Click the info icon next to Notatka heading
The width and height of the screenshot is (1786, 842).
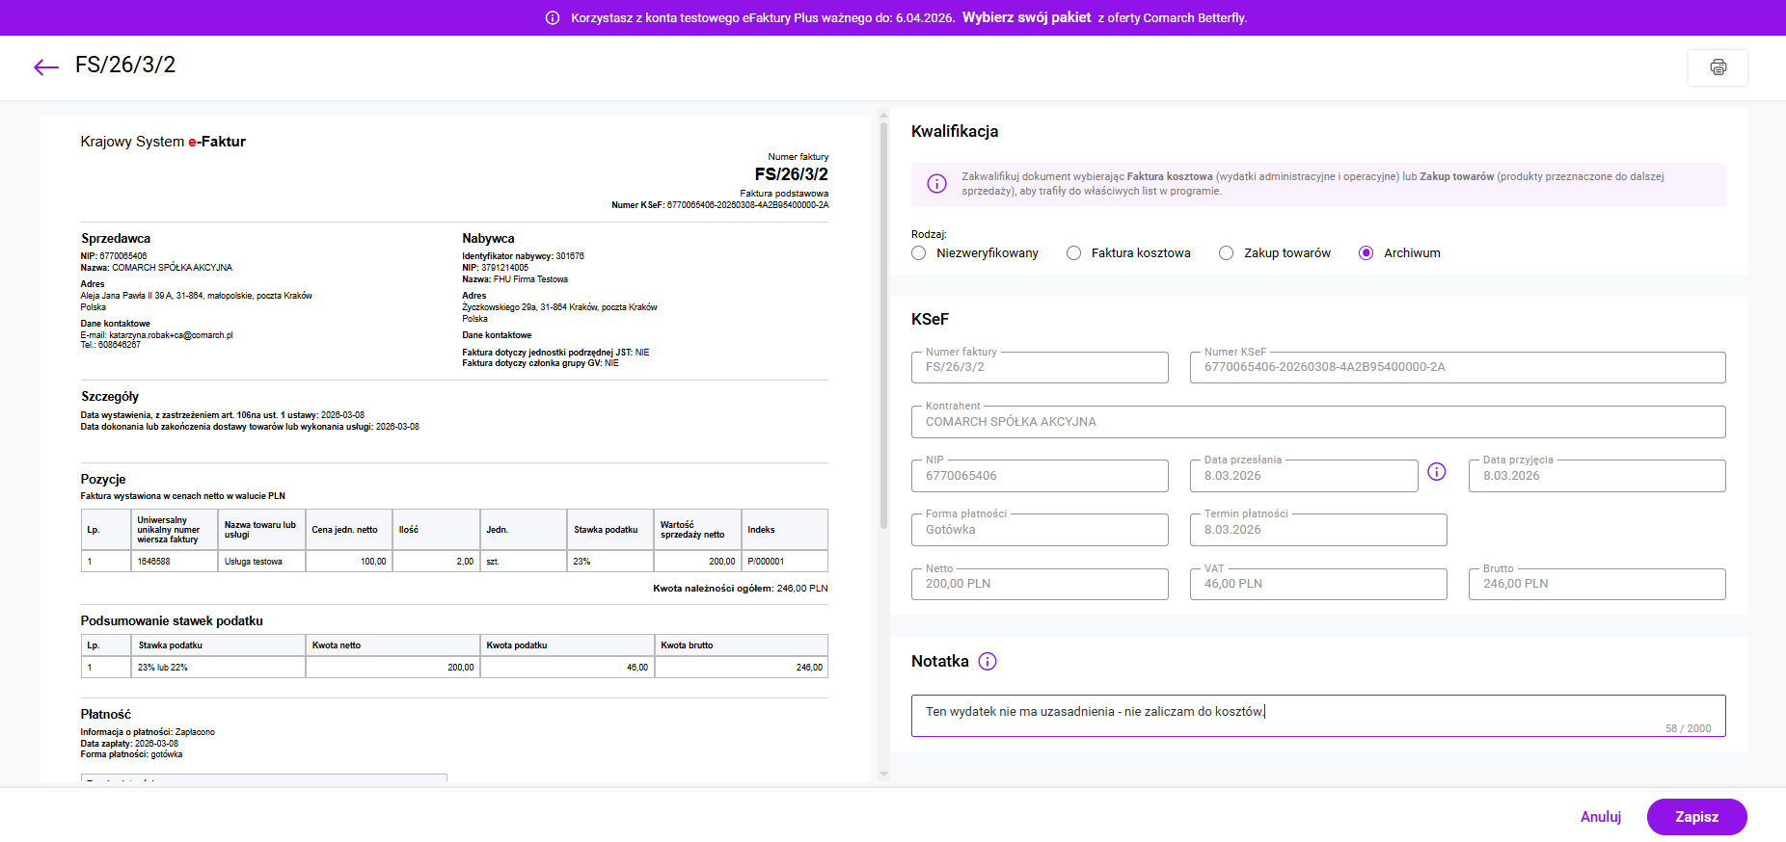tap(987, 662)
